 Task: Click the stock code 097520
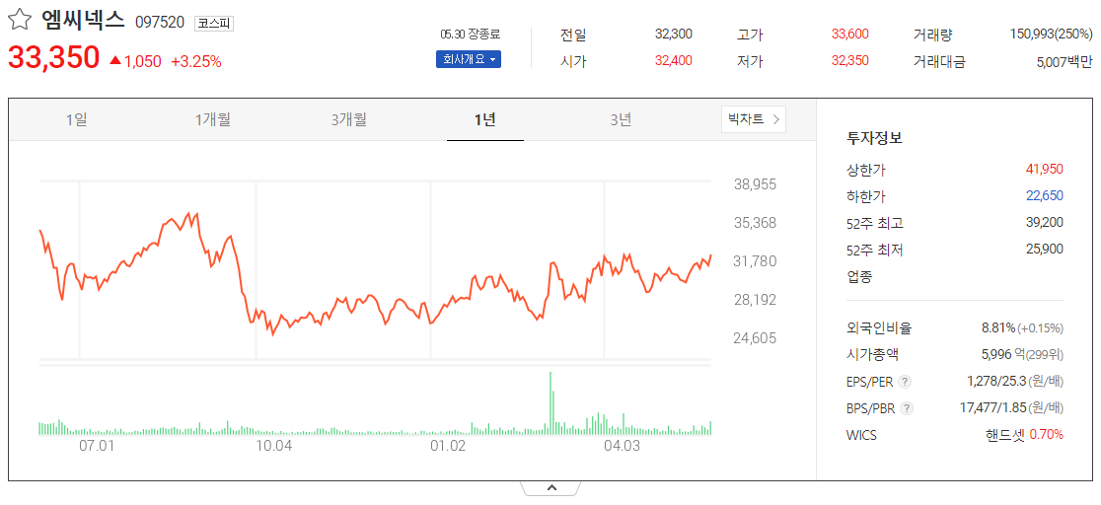pos(160,23)
